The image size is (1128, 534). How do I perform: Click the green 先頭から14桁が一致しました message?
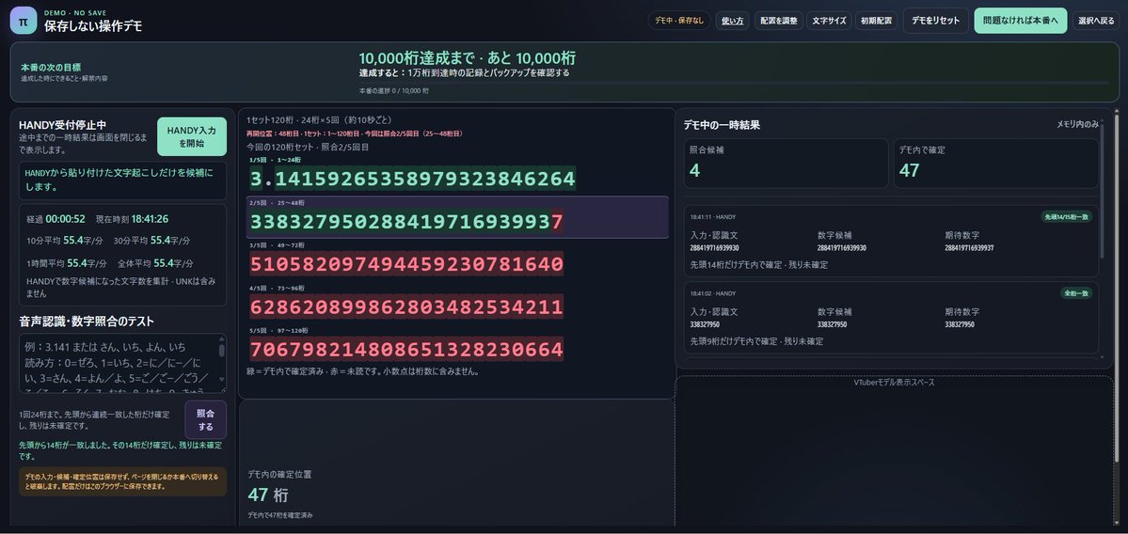point(120,450)
